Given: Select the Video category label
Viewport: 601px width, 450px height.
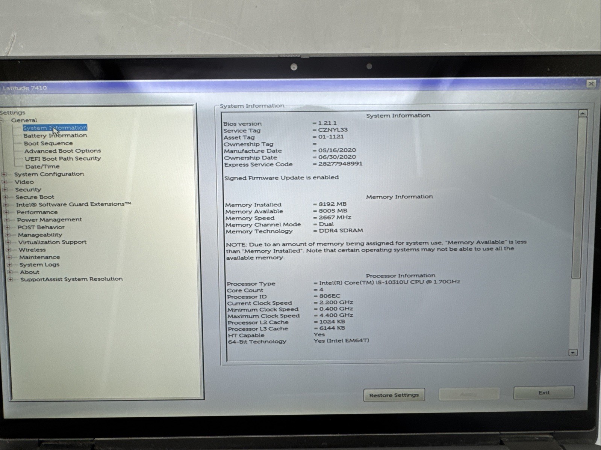Looking at the screenshot, I should 24,182.
